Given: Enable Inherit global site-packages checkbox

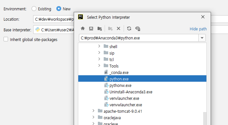Looking at the screenshot, I should 6,39.
